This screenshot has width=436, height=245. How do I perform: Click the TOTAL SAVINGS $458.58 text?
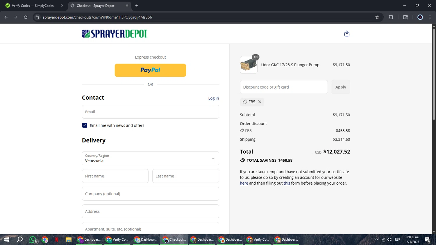[269, 160]
